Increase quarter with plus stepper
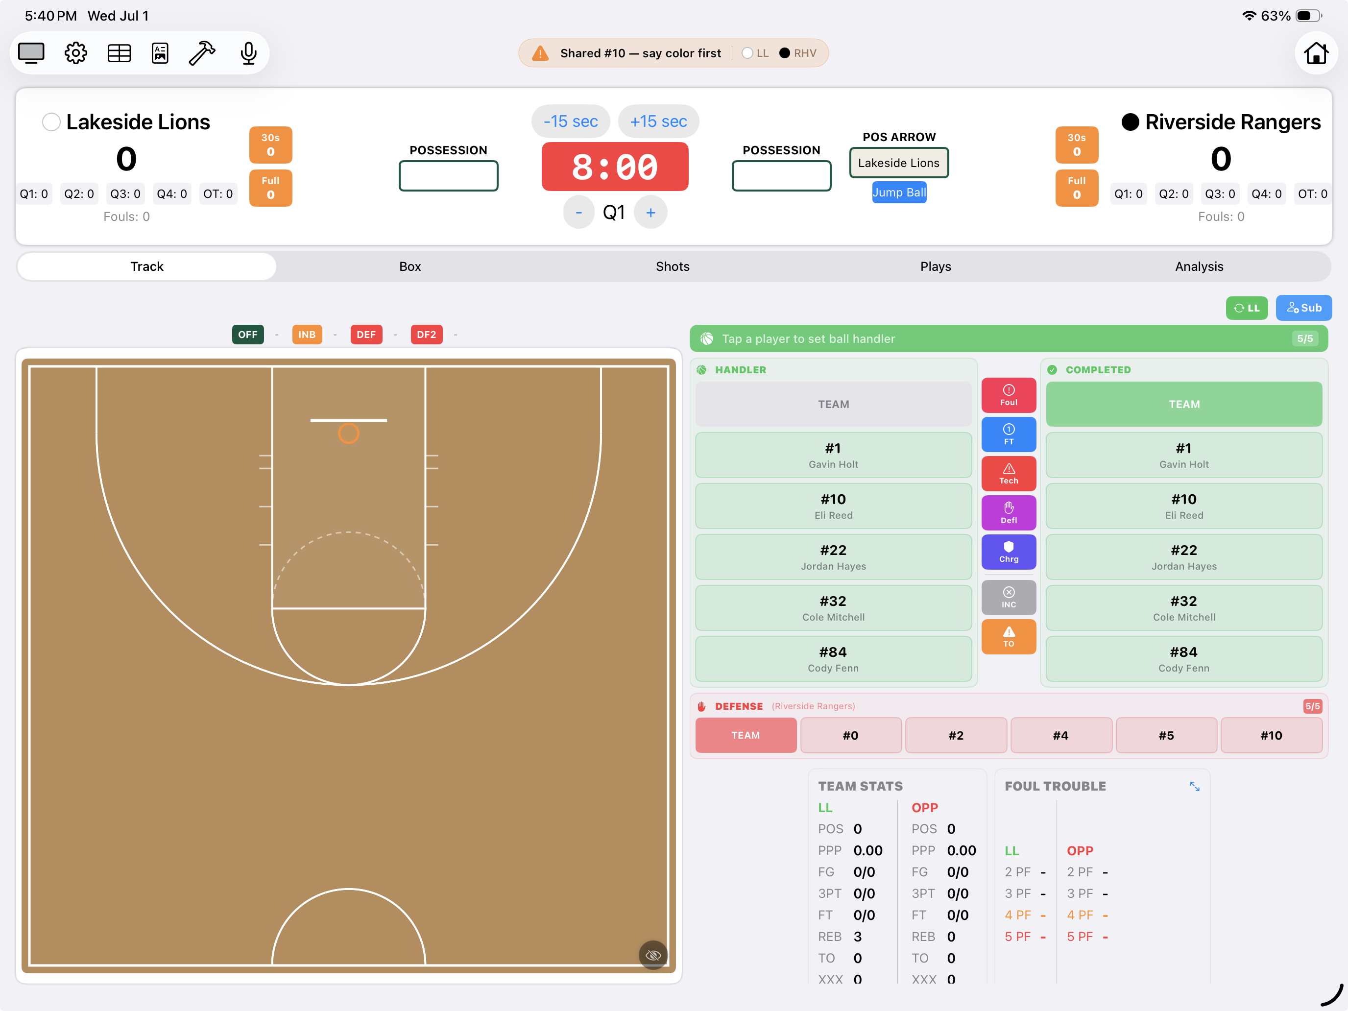1348x1011 pixels. 650,212
